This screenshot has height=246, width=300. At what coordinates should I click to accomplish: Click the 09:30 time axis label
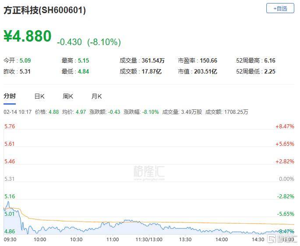pos(10,239)
